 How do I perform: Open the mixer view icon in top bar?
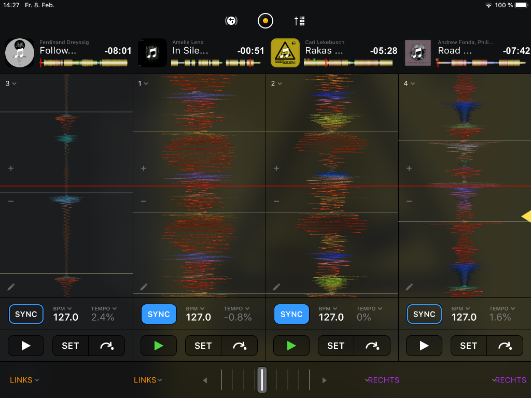pyautogui.click(x=299, y=21)
